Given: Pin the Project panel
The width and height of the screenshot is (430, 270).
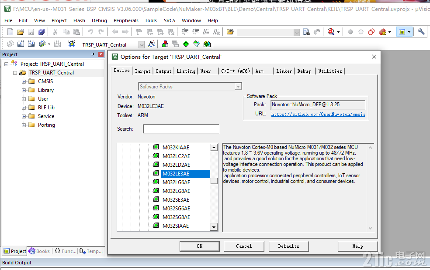Looking at the screenshot, I should 93,54.
